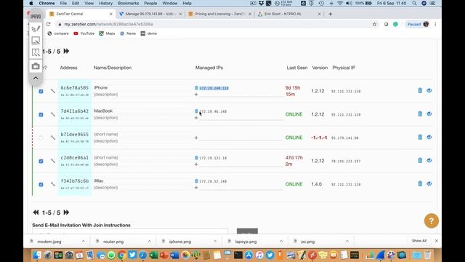Screen dimensions: 465x262
Task: Reload the page
Action: pos(49,24)
